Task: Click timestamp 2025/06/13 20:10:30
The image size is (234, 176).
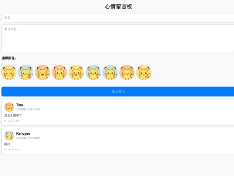Action: click(28, 110)
